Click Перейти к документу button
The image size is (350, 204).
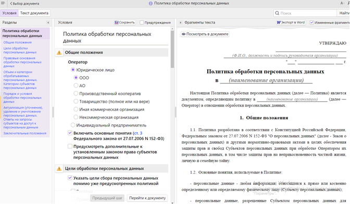click(147, 198)
